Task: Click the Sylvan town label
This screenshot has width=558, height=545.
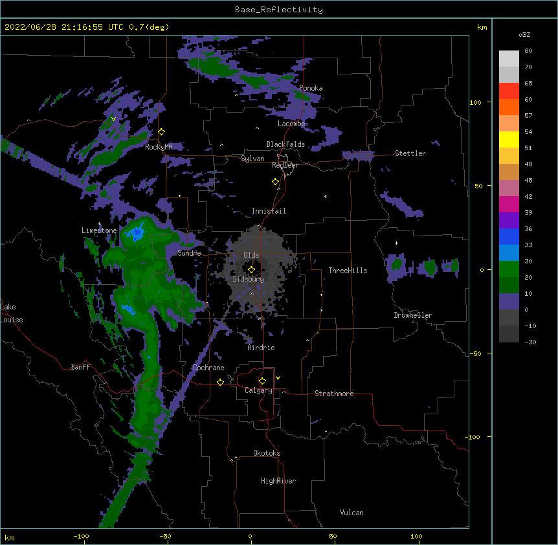Action: point(252,159)
